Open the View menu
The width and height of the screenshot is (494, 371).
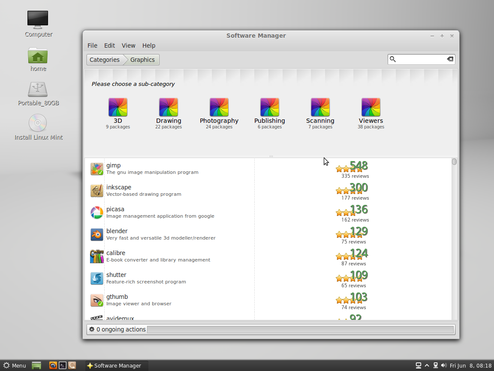pyautogui.click(x=129, y=46)
